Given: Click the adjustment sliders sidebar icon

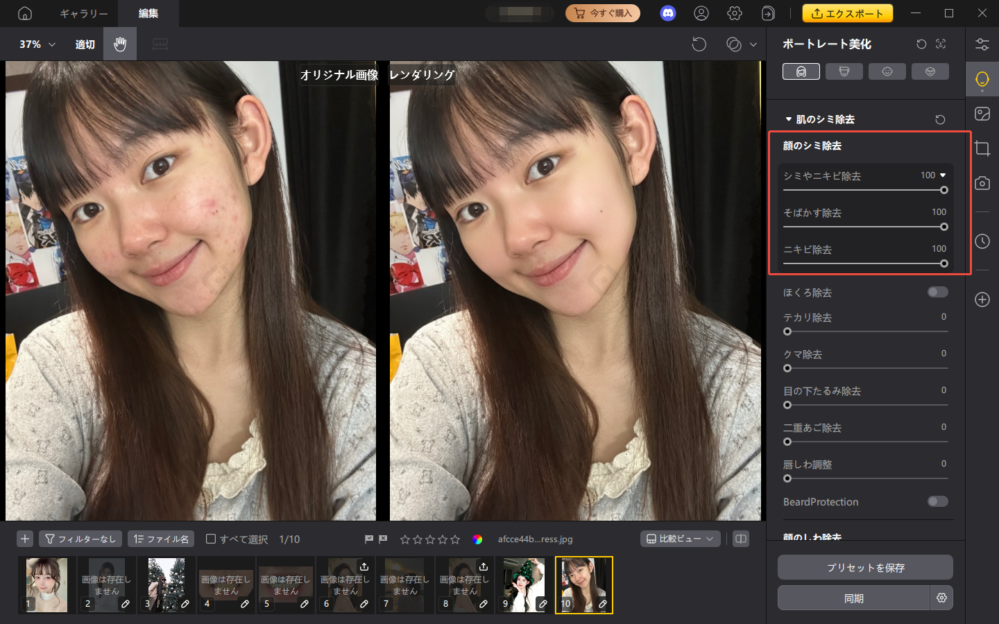Looking at the screenshot, I should pyautogui.click(x=982, y=44).
